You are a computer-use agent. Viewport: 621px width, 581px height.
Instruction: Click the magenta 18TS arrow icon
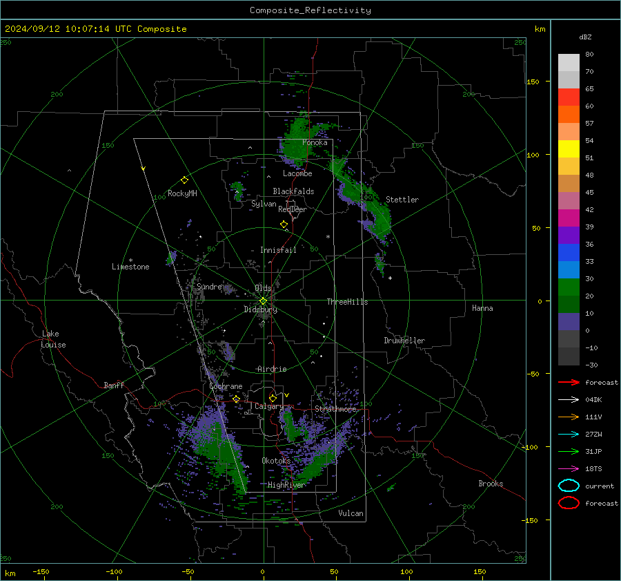point(569,469)
